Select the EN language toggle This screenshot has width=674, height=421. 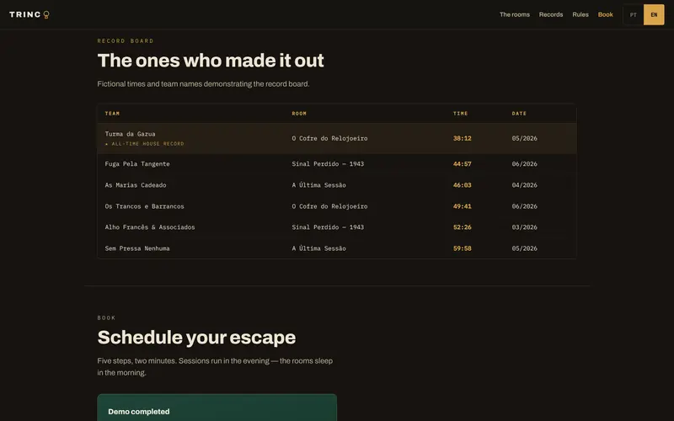(x=654, y=14)
